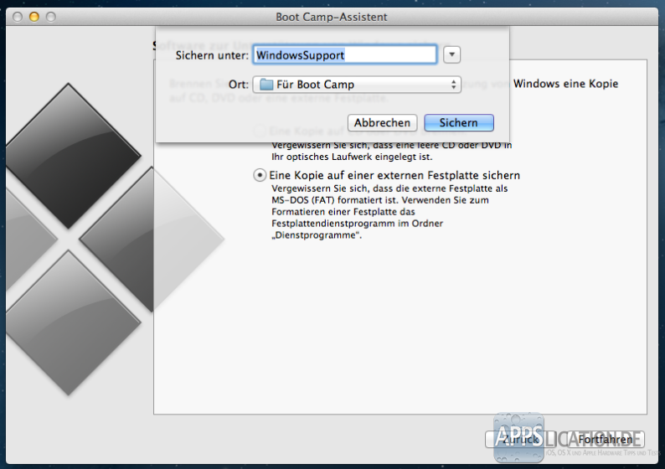Close the Boot Camp-Assistent window
Image resolution: width=665 pixels, height=469 pixels.
[18, 17]
